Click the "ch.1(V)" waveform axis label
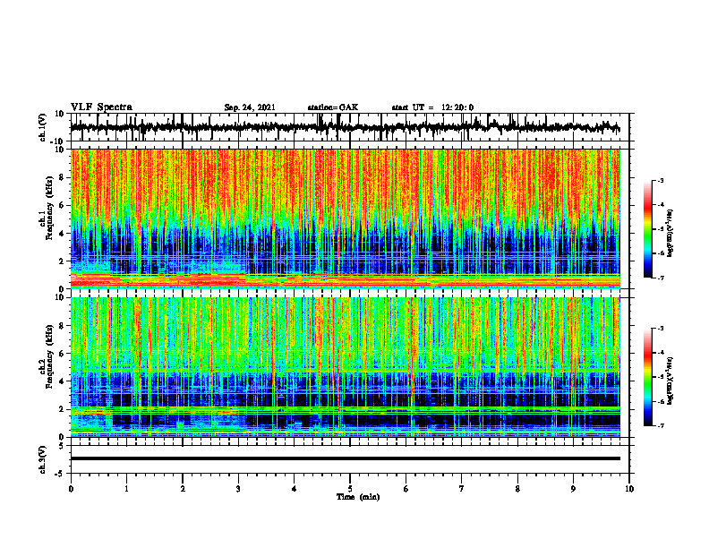The width and height of the screenshot is (709, 548). (43, 127)
